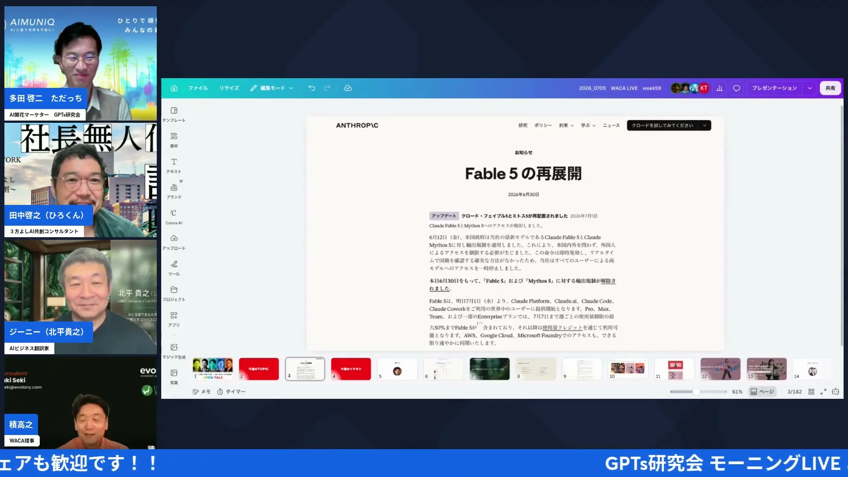Adjust the zoom slider
848x477 pixels.
coord(696,392)
